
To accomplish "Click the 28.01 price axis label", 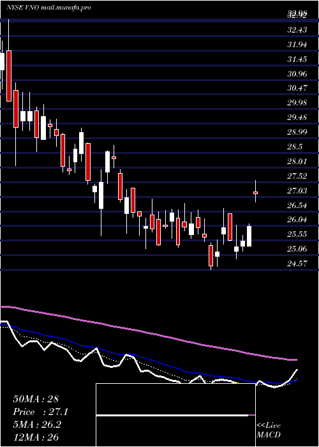I will (297, 162).
